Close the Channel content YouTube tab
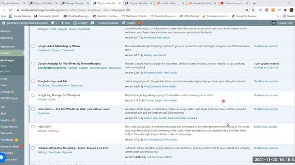This screenshot has width=295, height=165. pos(247,3)
